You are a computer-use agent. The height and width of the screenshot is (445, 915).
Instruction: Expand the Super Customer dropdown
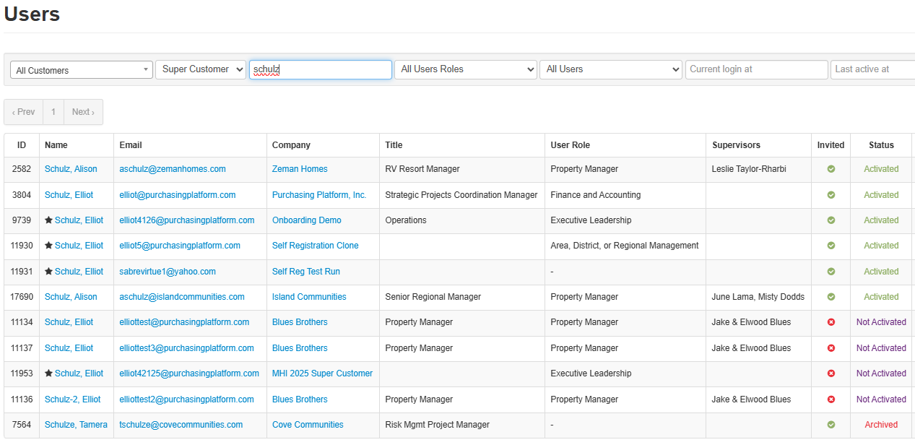pyautogui.click(x=200, y=69)
